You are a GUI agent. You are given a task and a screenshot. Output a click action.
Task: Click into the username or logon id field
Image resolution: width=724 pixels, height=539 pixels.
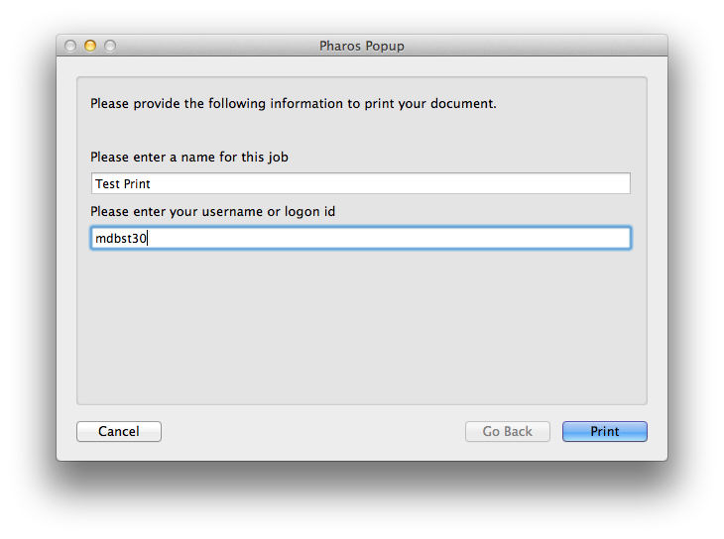(360, 238)
